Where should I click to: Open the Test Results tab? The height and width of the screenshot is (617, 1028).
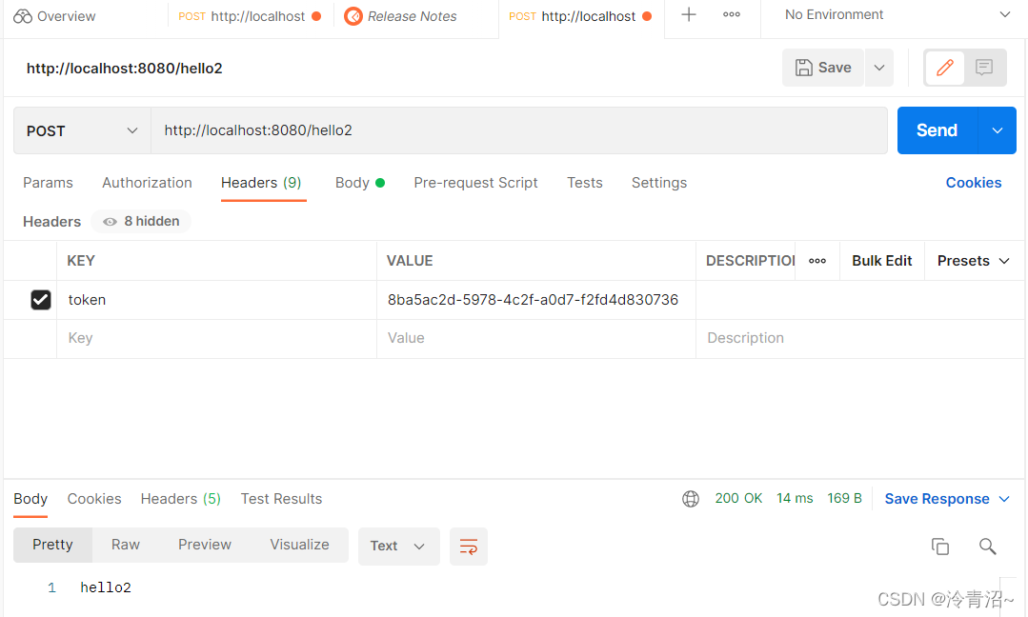click(x=281, y=499)
